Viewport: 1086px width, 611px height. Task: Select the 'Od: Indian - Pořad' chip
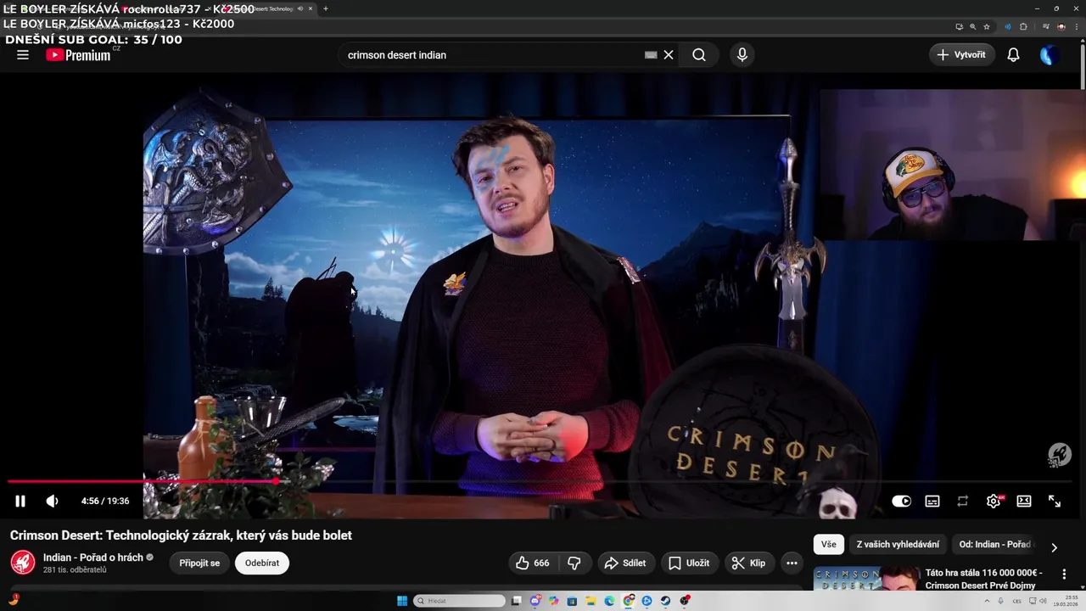pos(994,544)
